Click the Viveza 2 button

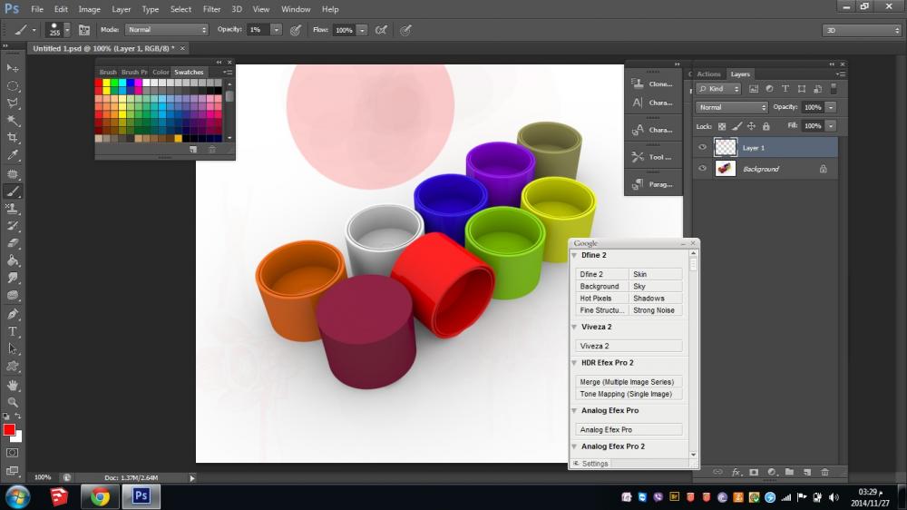point(629,346)
